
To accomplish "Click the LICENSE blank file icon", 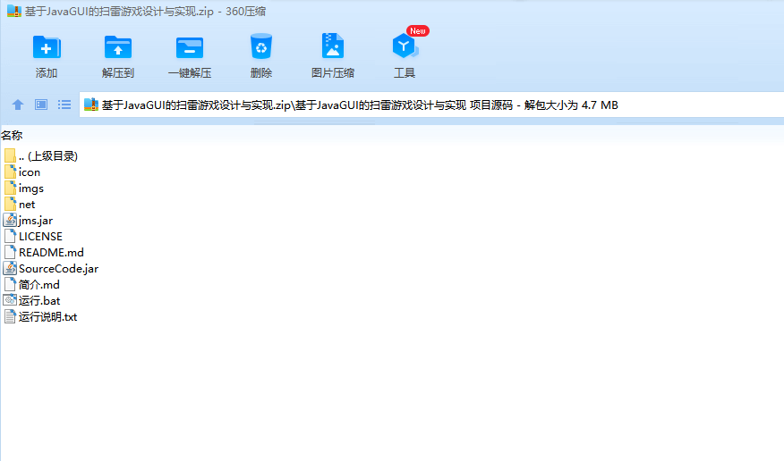I will tap(10, 236).
